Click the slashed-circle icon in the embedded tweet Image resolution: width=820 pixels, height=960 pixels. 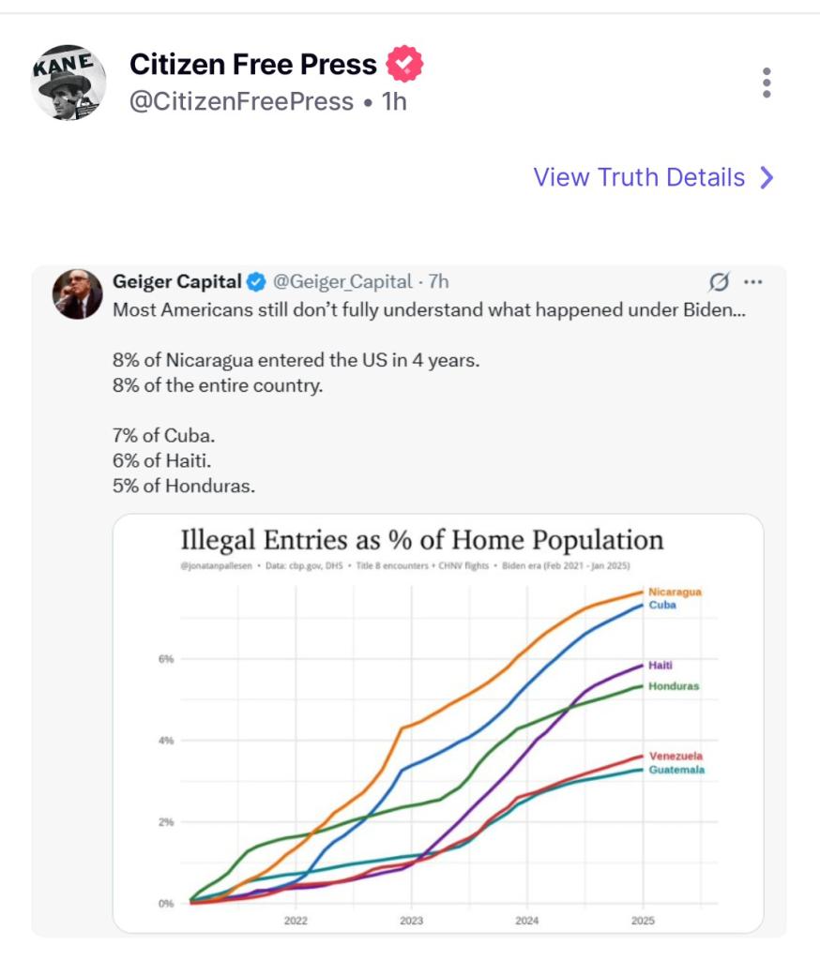(719, 281)
